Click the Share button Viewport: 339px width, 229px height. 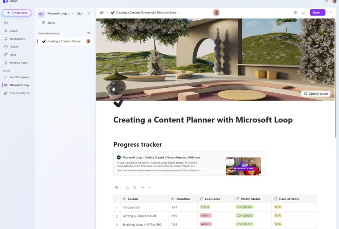pos(317,13)
